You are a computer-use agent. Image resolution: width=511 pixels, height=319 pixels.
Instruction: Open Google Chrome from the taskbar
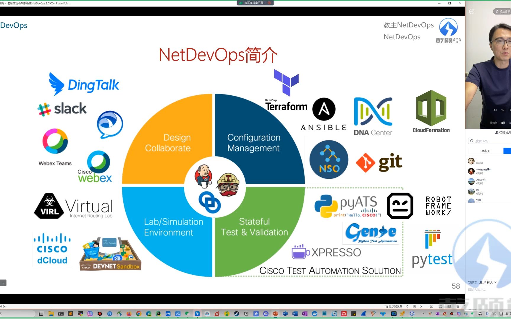(x=139, y=314)
